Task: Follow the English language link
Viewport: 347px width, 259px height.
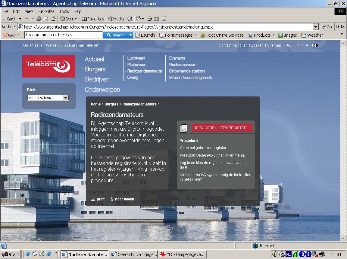Action: (x=241, y=45)
